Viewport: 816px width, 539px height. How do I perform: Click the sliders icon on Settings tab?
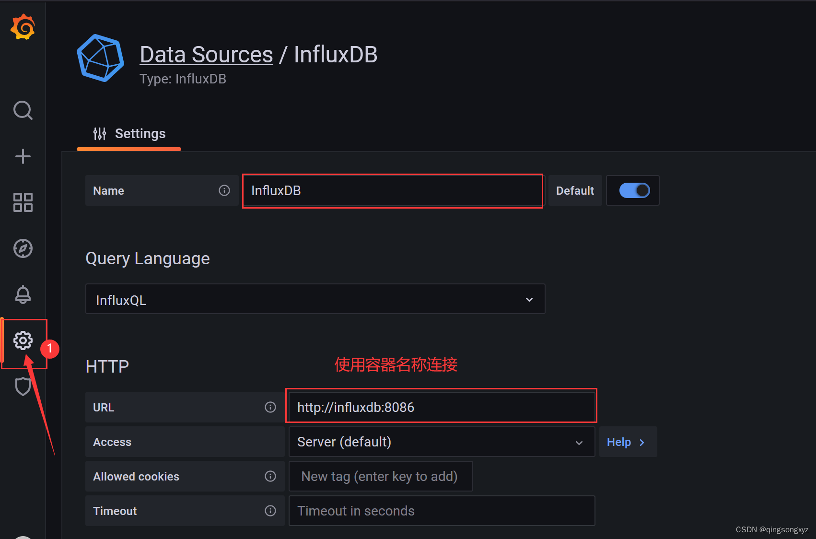click(100, 134)
